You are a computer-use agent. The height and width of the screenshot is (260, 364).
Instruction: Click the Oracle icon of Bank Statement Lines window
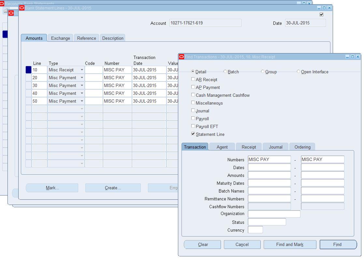[x=22, y=8]
